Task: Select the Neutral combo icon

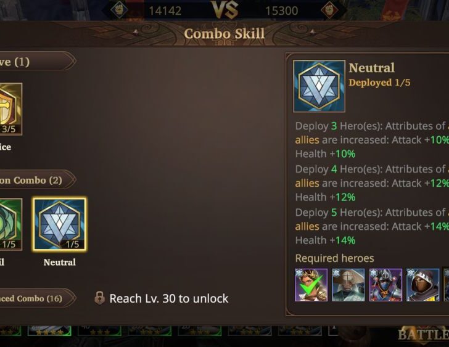Action: [x=60, y=224]
